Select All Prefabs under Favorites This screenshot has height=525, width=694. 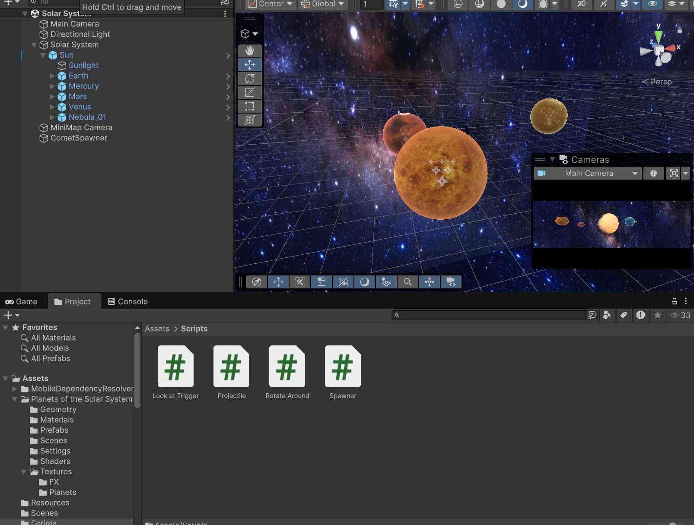(51, 358)
